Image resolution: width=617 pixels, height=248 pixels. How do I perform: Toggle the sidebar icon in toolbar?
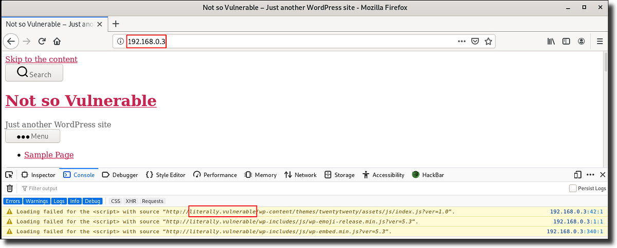click(566, 42)
